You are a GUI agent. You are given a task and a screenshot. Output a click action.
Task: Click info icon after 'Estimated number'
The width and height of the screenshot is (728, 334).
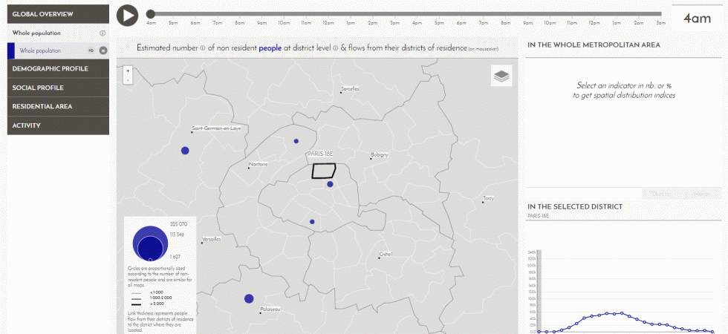tap(202, 48)
